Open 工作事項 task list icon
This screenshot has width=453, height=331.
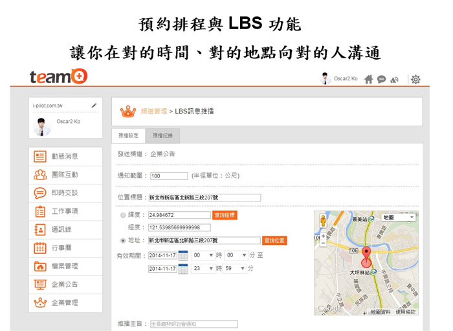[40, 211]
